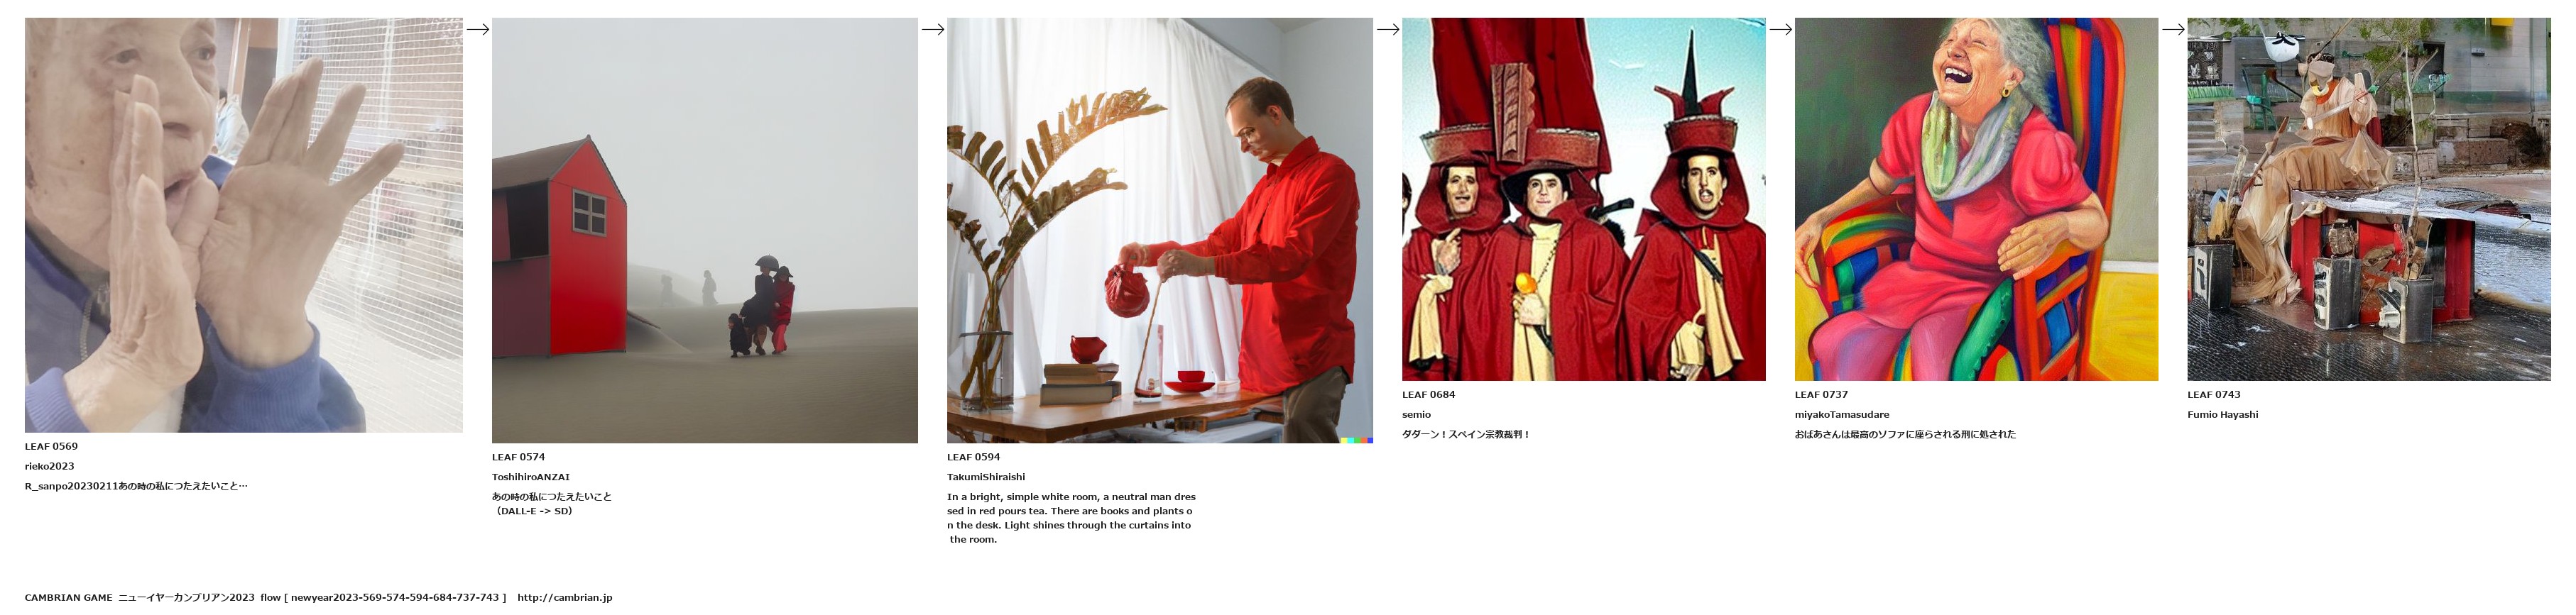The image size is (2576, 615).
Task: Open the Spanish Inquisition red robes image
Action: click(x=1584, y=199)
